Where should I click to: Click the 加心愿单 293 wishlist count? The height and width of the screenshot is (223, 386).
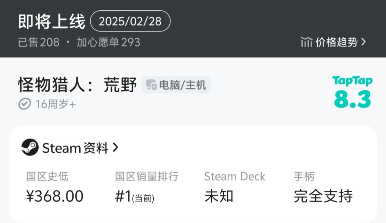109,42
